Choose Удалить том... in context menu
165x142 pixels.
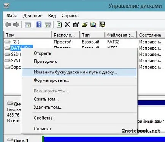tap(79, 108)
